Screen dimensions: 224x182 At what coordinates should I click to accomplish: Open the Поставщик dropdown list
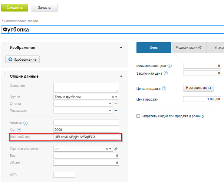(110, 111)
